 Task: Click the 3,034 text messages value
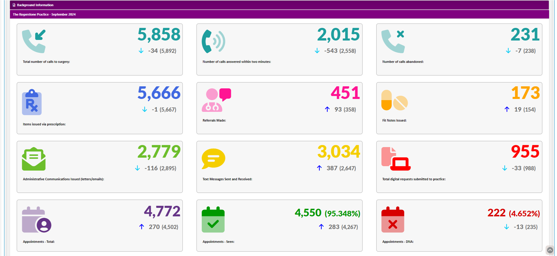click(338, 152)
